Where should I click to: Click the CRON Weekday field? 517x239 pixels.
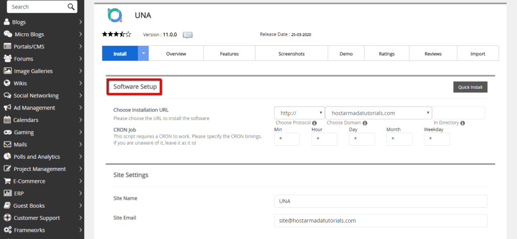(x=437, y=139)
